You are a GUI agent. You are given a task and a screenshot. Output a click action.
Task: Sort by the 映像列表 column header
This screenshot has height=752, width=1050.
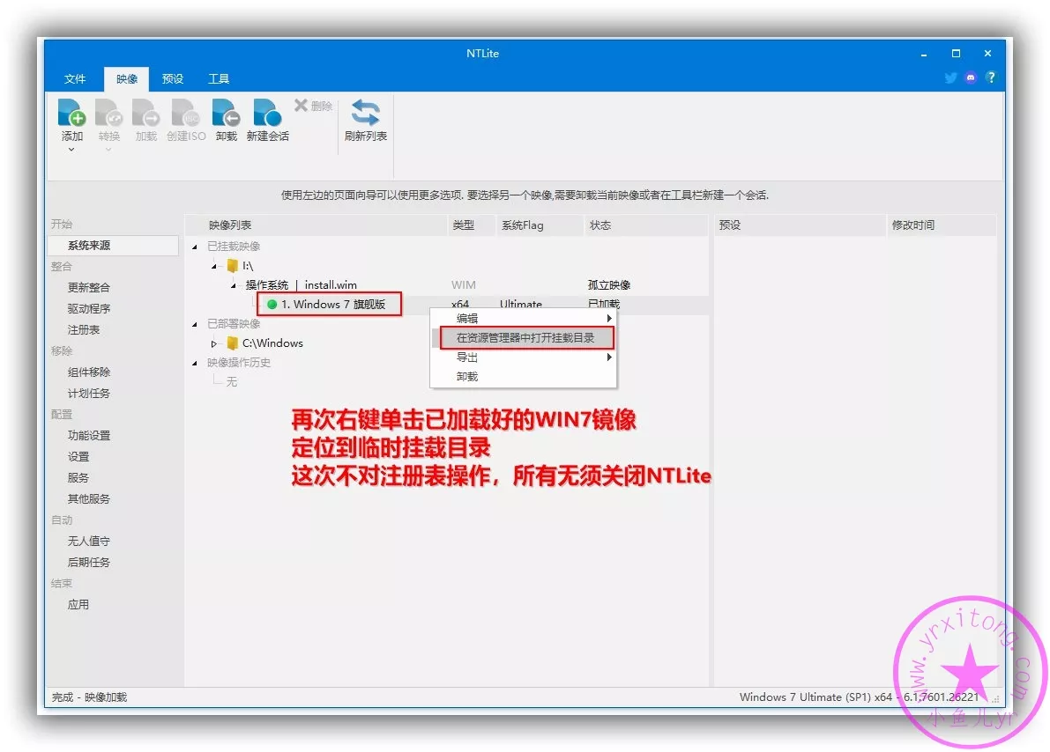pos(316,225)
